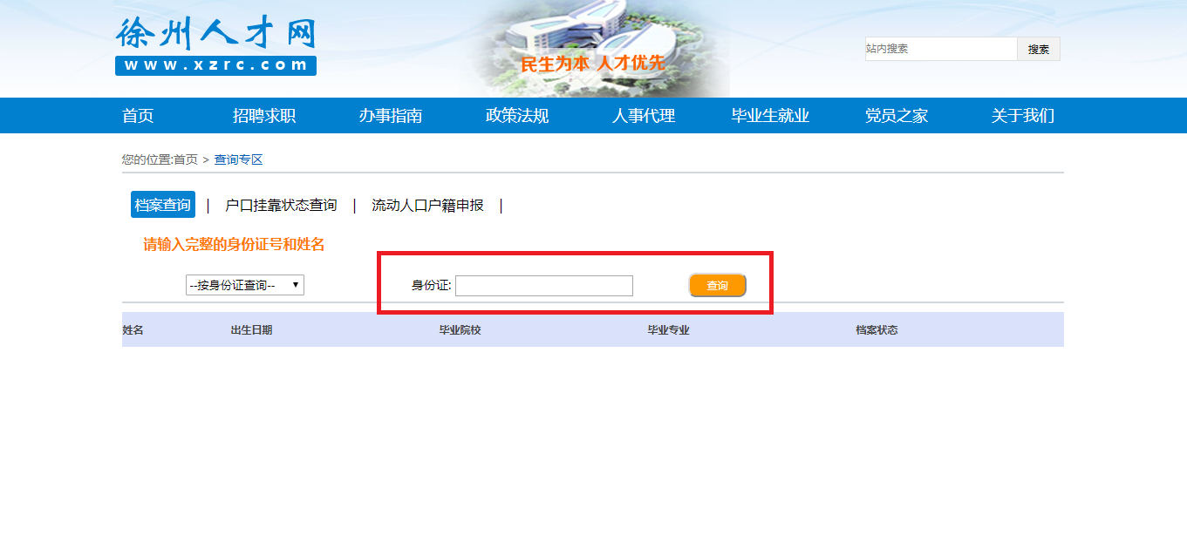Viewport: 1187px width, 556px height.
Task: Click the 首页 breadcrumb link
Action: 186,159
